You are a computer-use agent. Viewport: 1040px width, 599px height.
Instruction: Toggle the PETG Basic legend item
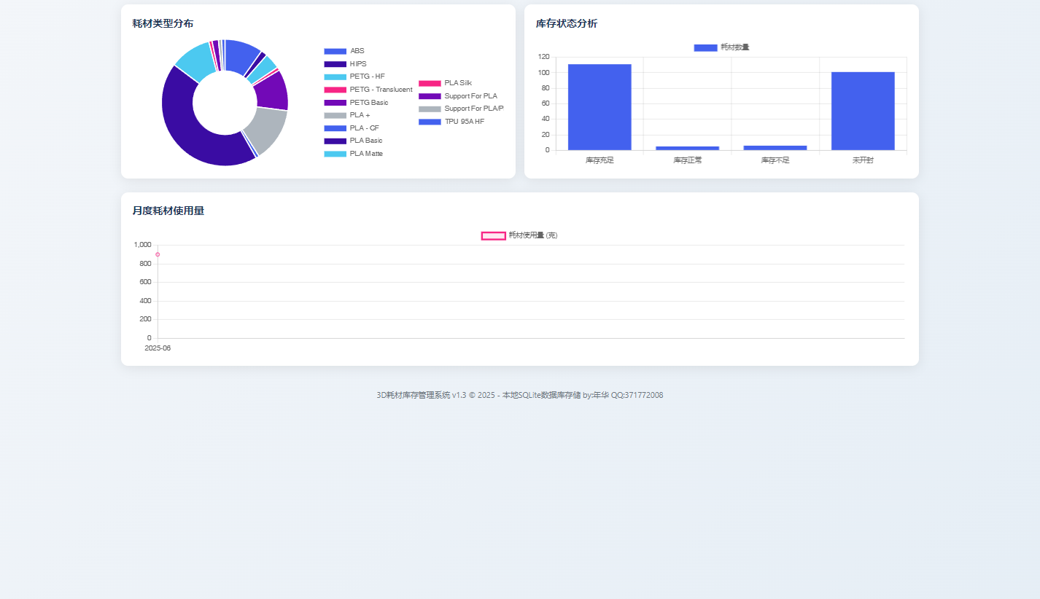pos(356,103)
